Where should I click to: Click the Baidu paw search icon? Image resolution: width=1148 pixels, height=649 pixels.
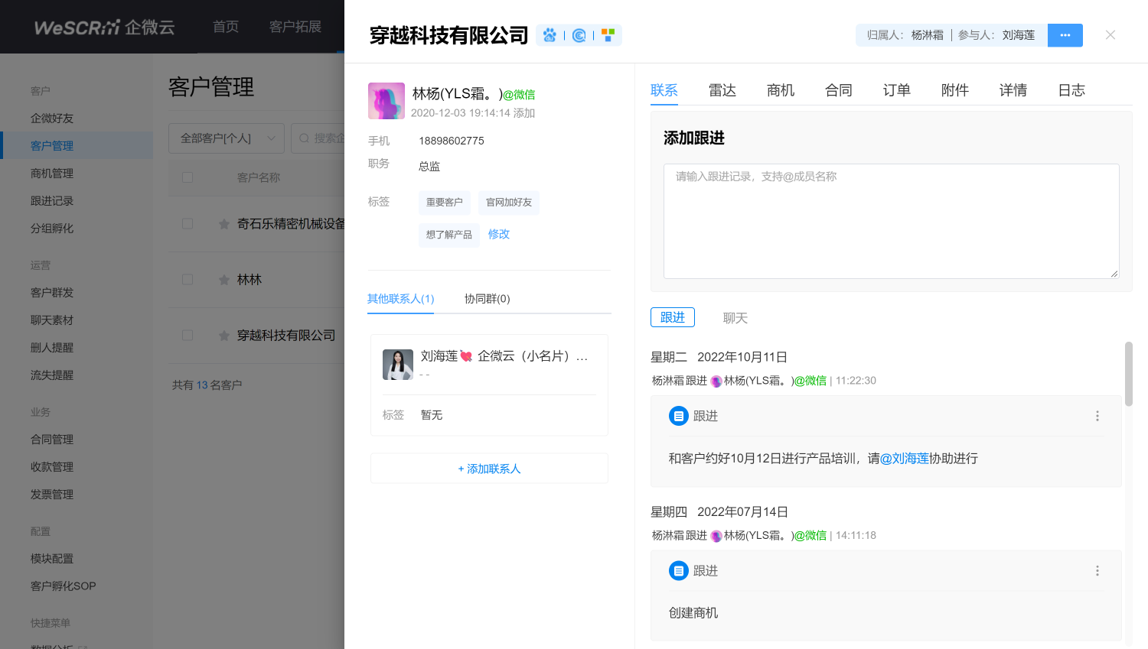(550, 35)
